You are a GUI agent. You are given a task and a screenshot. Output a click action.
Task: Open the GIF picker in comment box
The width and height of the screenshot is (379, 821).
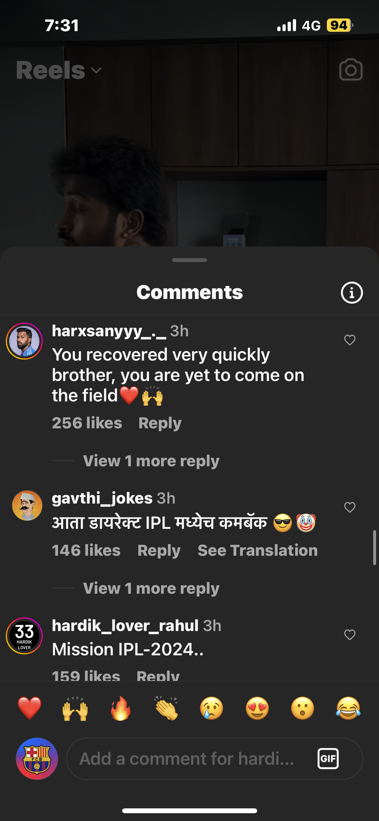point(328,758)
